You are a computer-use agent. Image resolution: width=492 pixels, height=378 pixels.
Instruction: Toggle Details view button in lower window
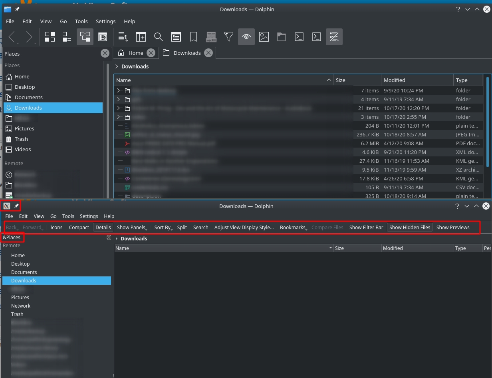click(x=103, y=227)
